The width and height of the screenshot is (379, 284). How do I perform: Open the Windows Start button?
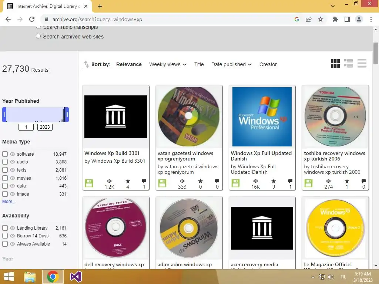pos(9,277)
